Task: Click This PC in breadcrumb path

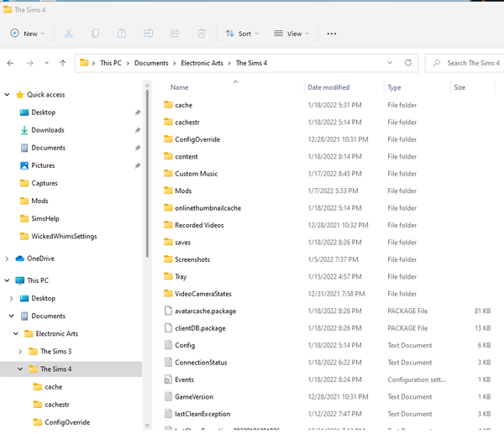Action: pyautogui.click(x=111, y=63)
